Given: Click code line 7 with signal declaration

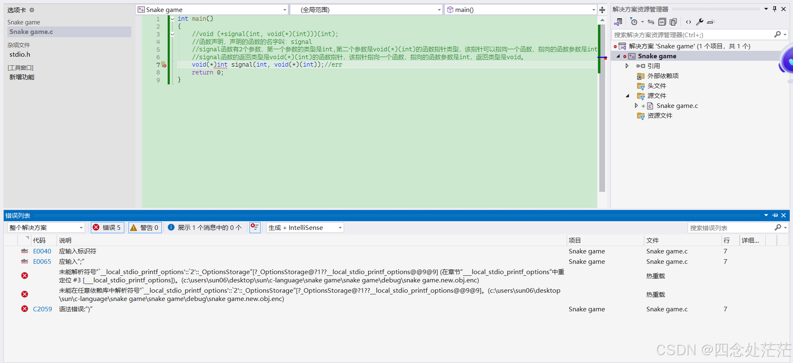Looking at the screenshot, I should (267, 64).
